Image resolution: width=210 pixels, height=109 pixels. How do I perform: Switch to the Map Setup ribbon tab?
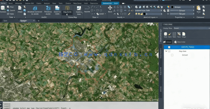[x=77, y=3]
